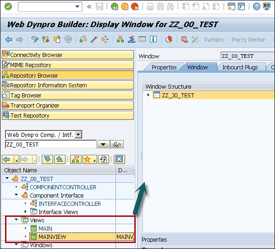This screenshot has height=249, width=275.
Task: Click the Display (glasses) button beside object name
Action: point(117,145)
